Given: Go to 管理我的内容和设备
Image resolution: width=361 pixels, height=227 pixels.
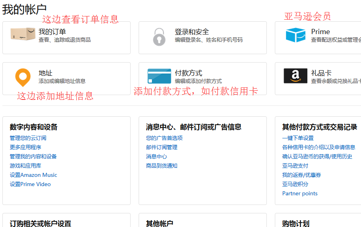Looking at the screenshot, I should pyautogui.click(x=33, y=156).
